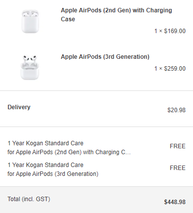Viewport: 193px width, 213px height.
Task: Click the 'for Apple AirPods (3rd Generation)' care line
Action: (x=53, y=174)
